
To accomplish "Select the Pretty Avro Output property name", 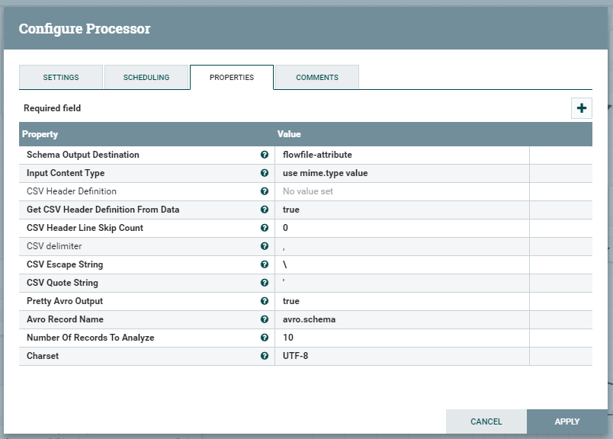I will click(x=65, y=301).
